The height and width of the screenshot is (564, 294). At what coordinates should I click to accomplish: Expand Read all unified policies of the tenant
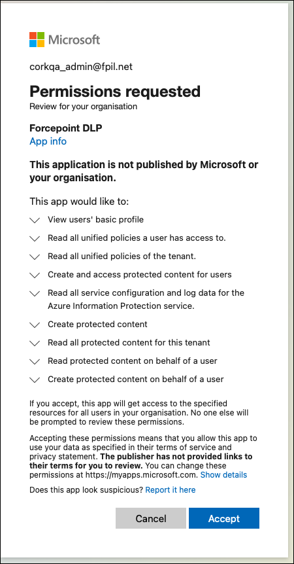tap(35, 257)
